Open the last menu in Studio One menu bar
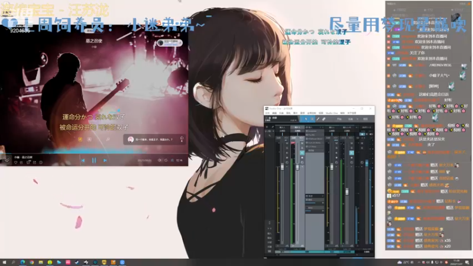473x266 pixels. 352,113
